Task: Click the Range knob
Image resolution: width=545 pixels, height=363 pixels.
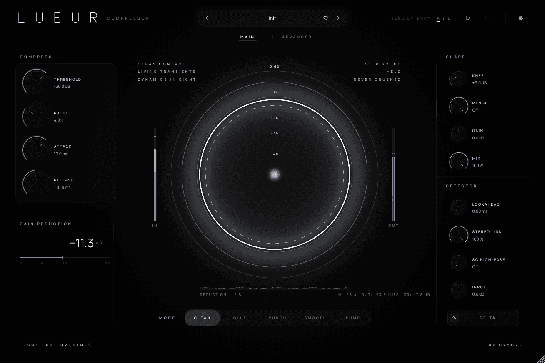Action: (x=458, y=107)
